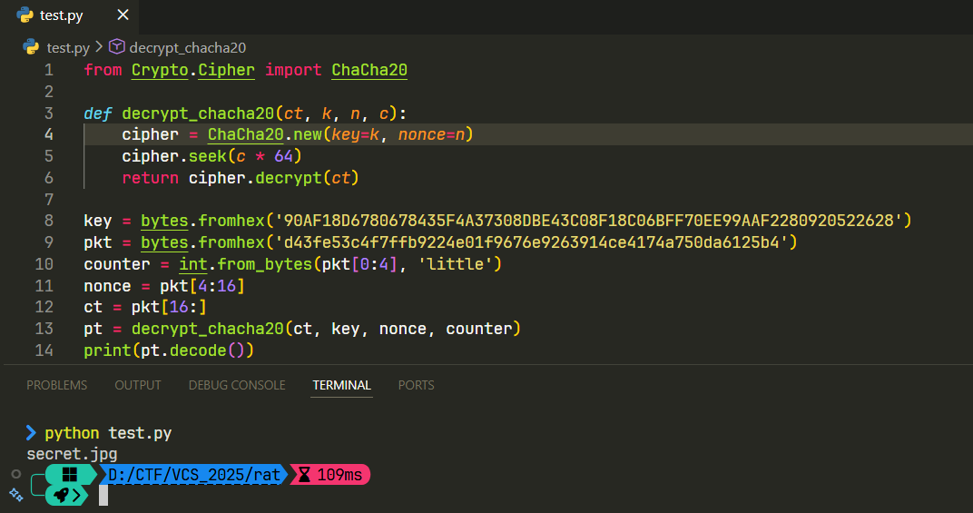Select the test.py breadcrumb item
Screen dimensions: 973x513
click(68, 47)
